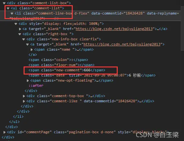Expand the span with class name
Image resolution: width=184 pixels, height=141 pixels.
pyautogui.click(x=31, y=50)
